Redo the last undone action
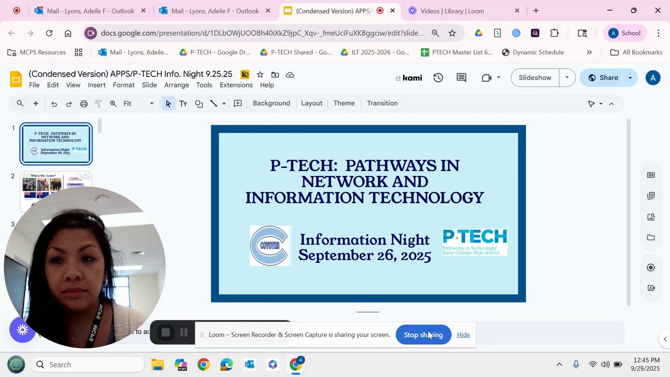The image size is (670, 377). tap(69, 104)
